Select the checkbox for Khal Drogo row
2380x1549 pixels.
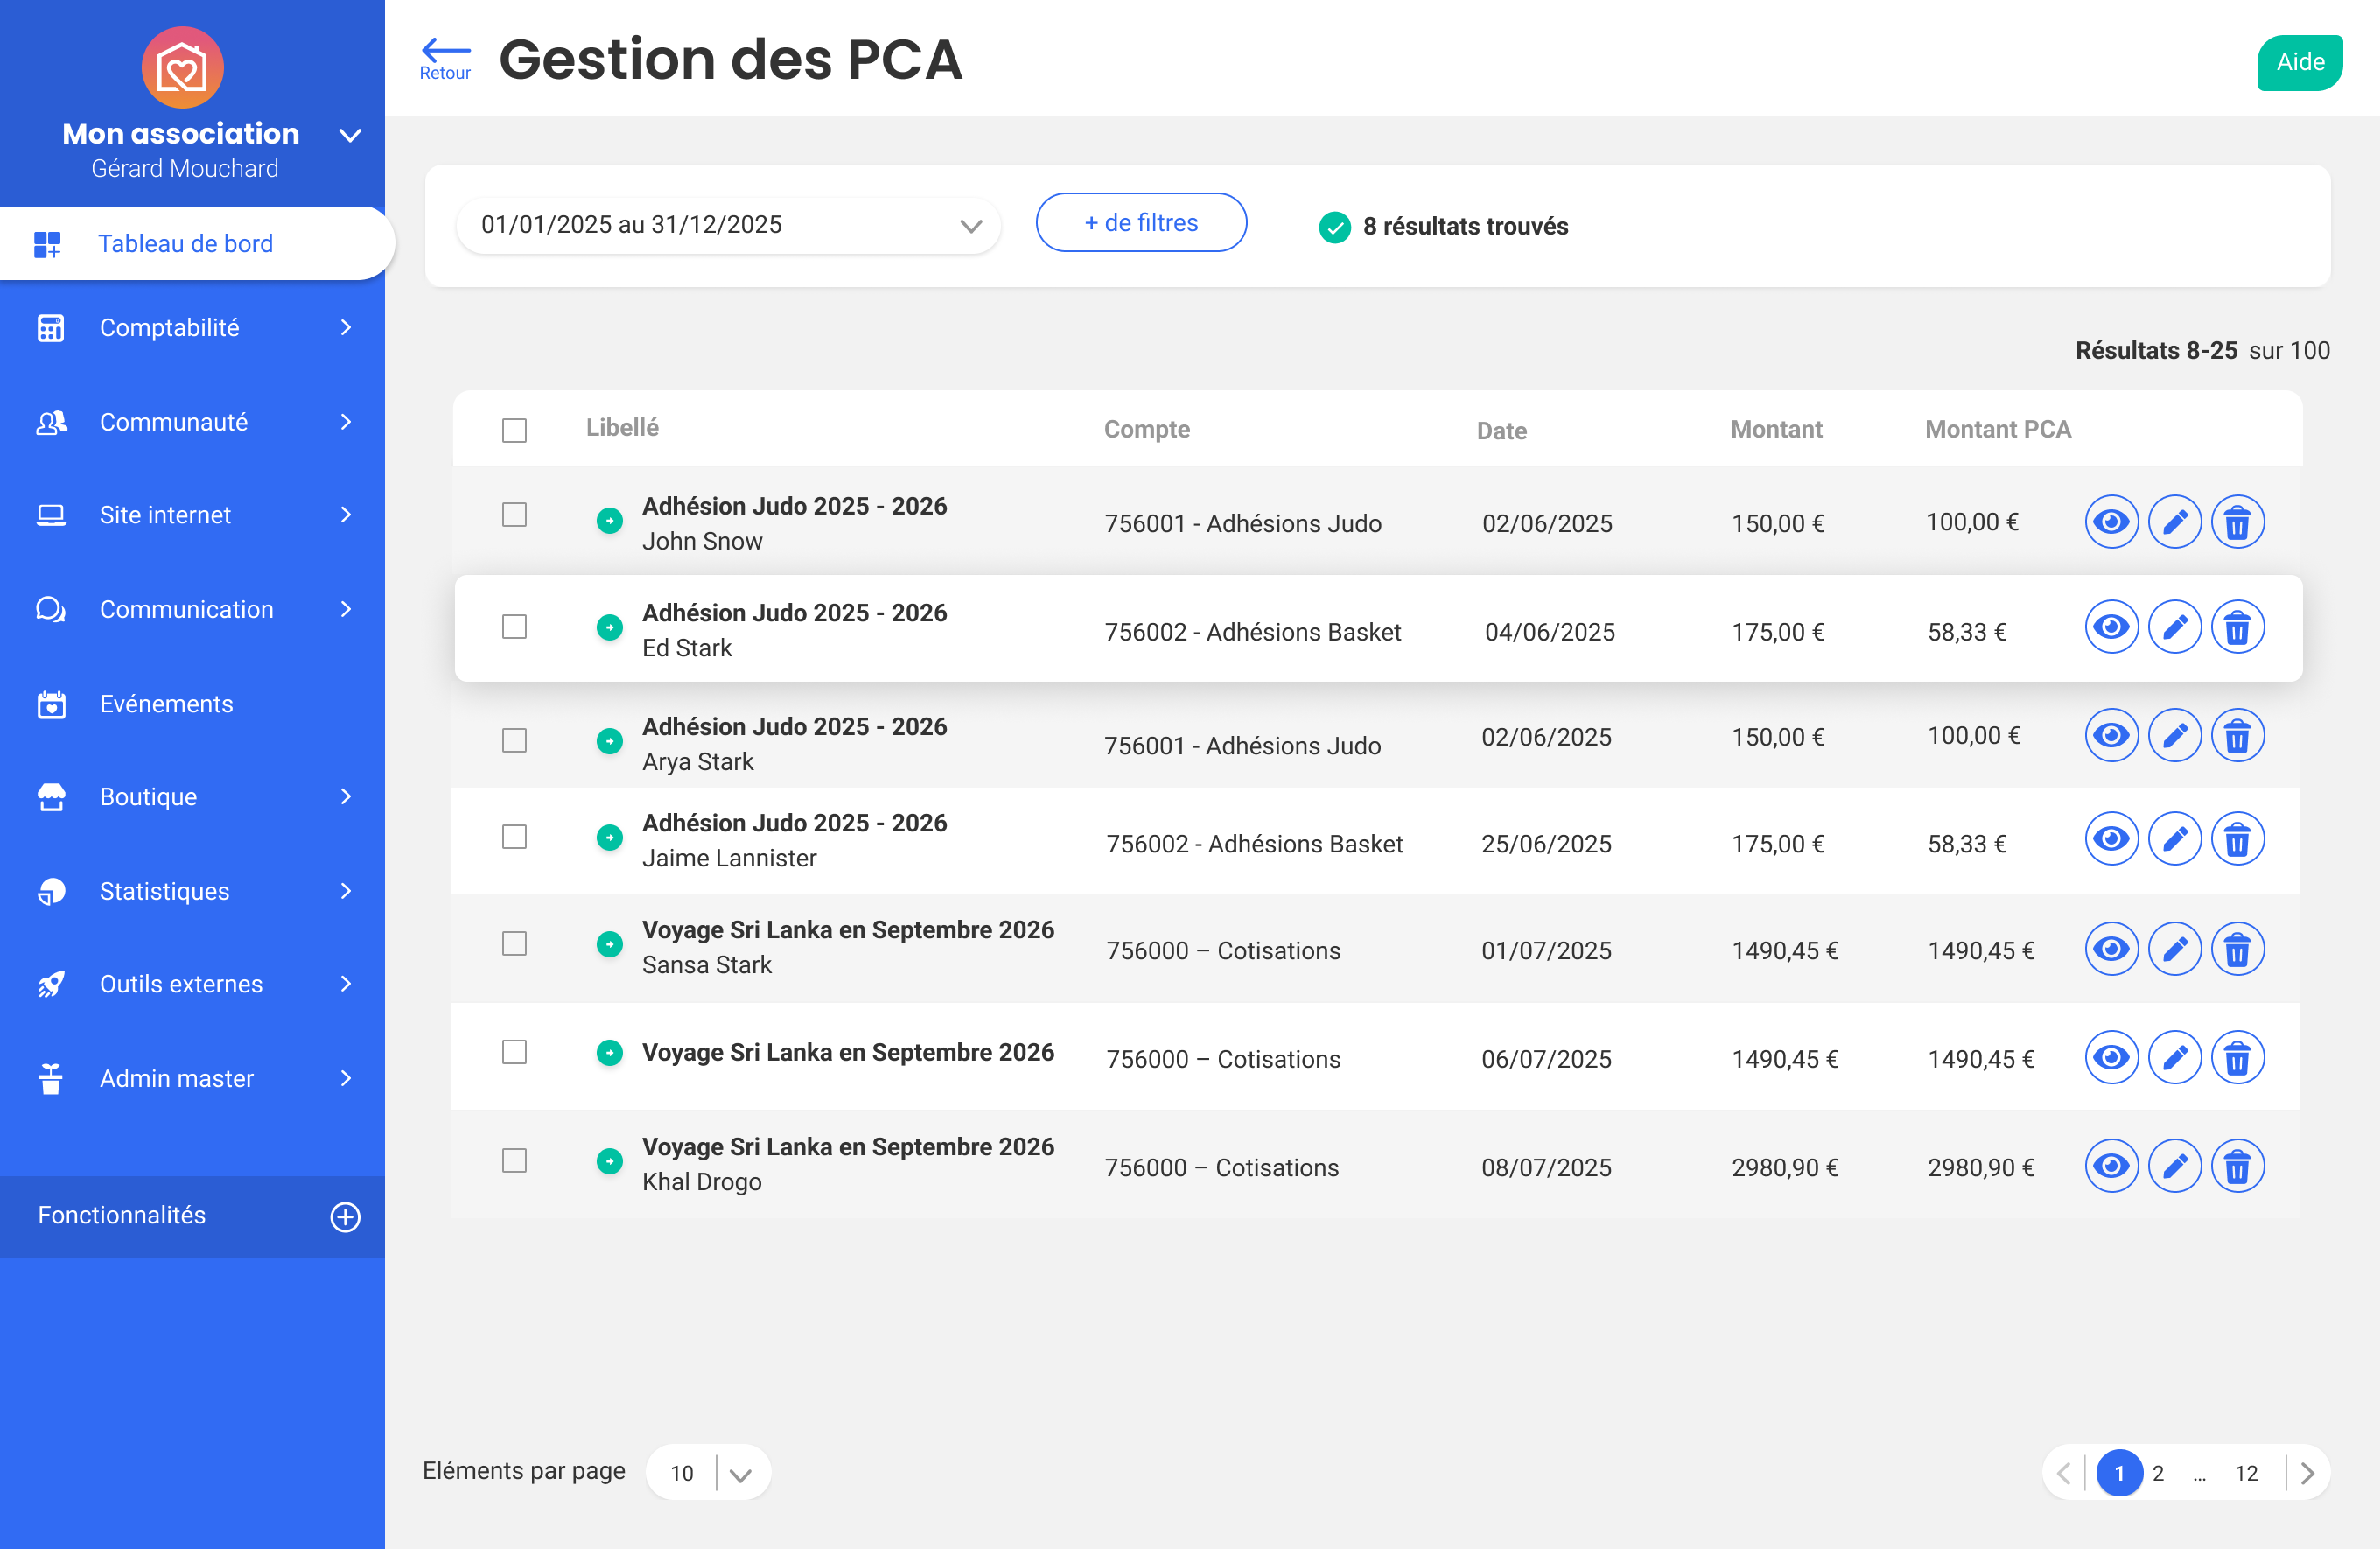tap(514, 1160)
